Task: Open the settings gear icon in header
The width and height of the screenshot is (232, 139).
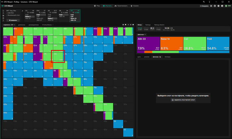Action: point(218,6)
